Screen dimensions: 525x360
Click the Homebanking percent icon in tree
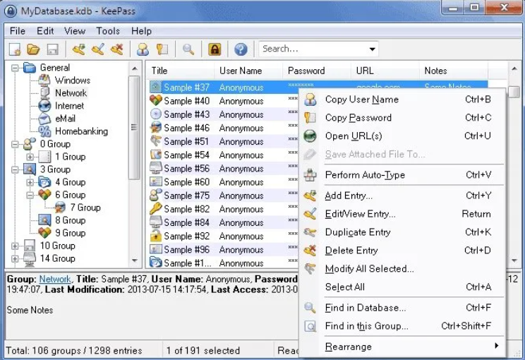[x=44, y=131]
